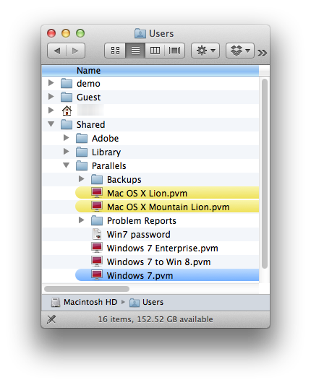Image resolution: width=311 pixels, height=385 pixels.
Task: Click the Windows 7.pvm virtual machine icon
Action: click(97, 275)
